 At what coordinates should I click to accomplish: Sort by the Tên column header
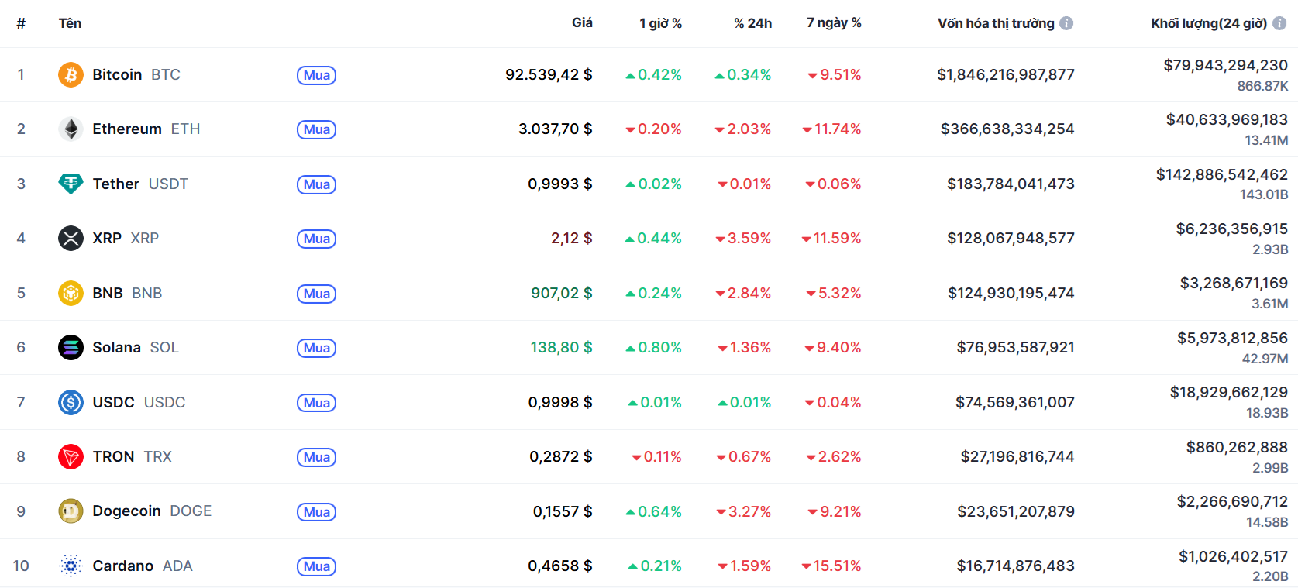[70, 23]
